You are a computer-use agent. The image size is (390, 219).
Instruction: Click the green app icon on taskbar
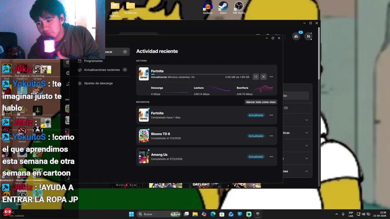click(x=249, y=214)
